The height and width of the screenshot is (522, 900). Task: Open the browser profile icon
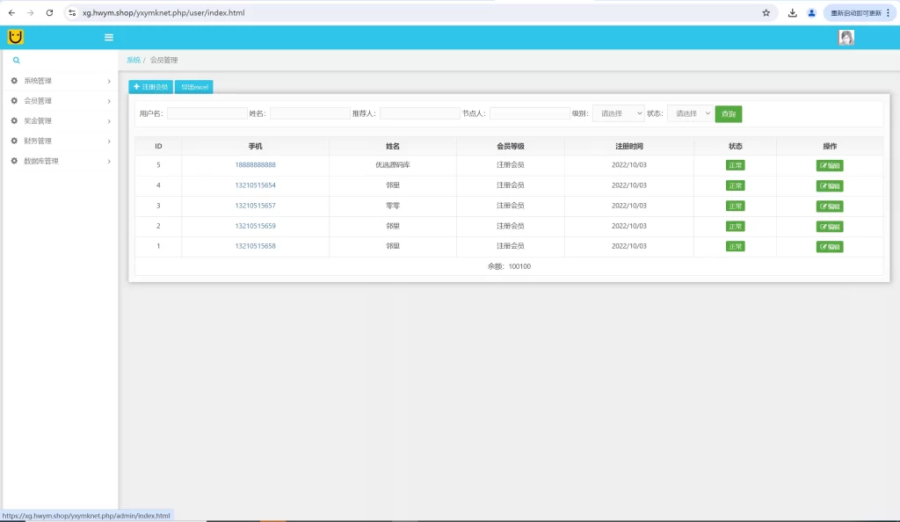(x=811, y=12)
